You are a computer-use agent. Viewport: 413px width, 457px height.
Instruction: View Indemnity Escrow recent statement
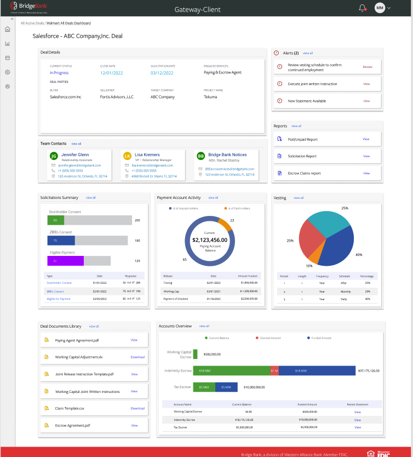pyautogui.click(x=357, y=420)
